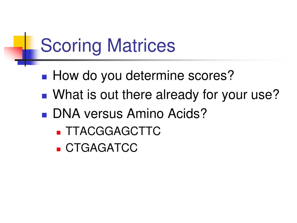The height and width of the screenshot is (223, 297).
Task: Click the sequence CTGAGATCC
Action: 102,148
